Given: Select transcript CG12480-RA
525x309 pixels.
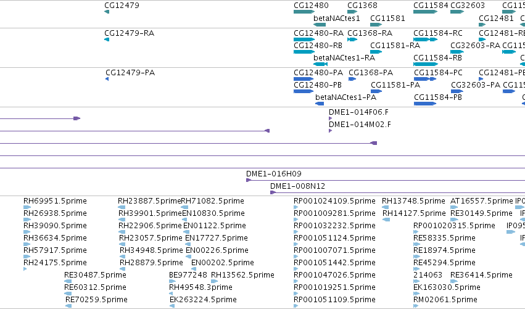Looking at the screenshot, I should coord(318,33).
